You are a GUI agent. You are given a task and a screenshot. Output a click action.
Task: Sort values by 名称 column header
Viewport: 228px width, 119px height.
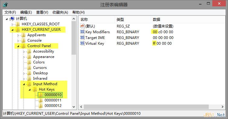pyautogui.click(x=97, y=19)
